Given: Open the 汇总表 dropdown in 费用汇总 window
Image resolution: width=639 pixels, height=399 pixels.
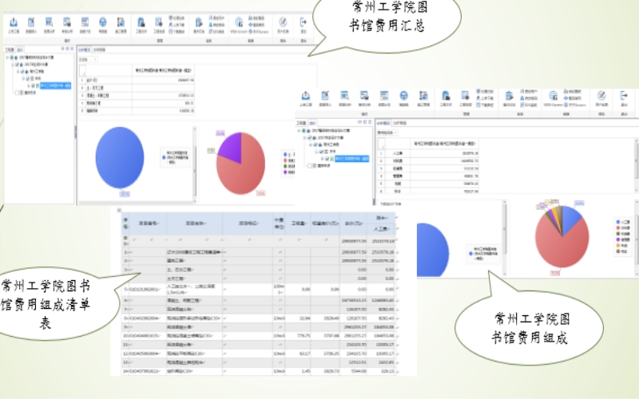Looking at the screenshot, I should click(x=88, y=59).
